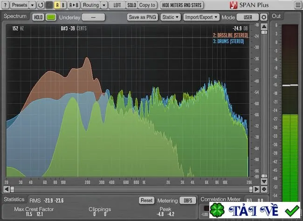
Task: Click the Voxengo logo icon
Action: coord(234,5)
